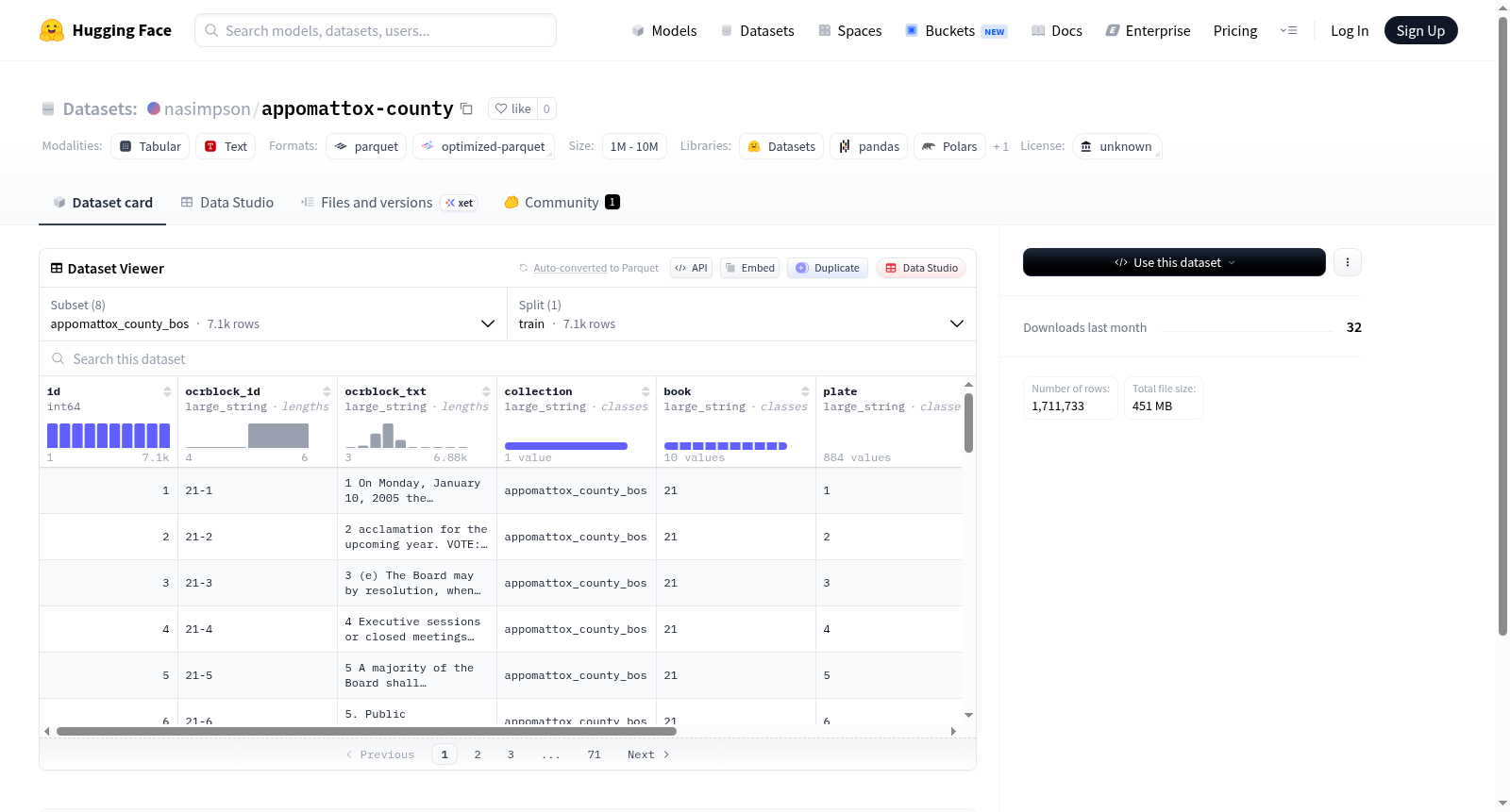Select the parquet format tag

(x=366, y=146)
